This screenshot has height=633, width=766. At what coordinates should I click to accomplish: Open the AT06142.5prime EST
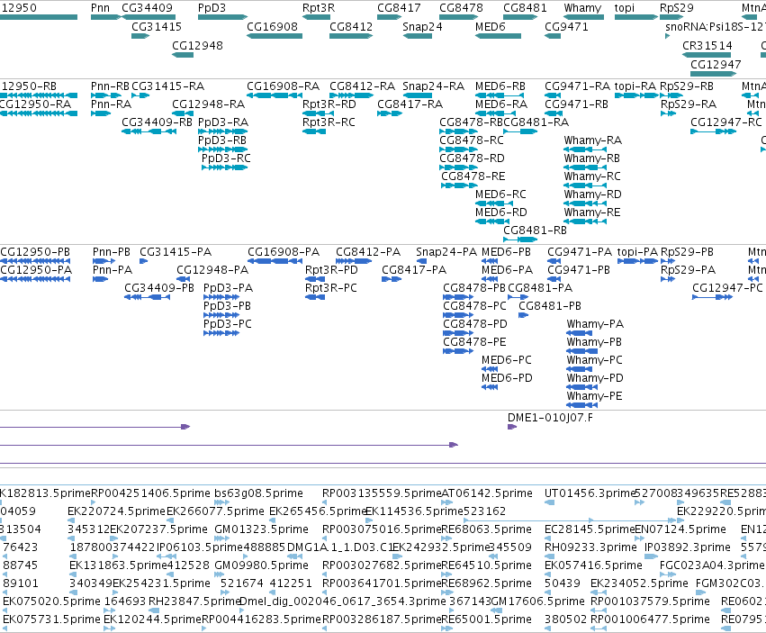pos(446,502)
